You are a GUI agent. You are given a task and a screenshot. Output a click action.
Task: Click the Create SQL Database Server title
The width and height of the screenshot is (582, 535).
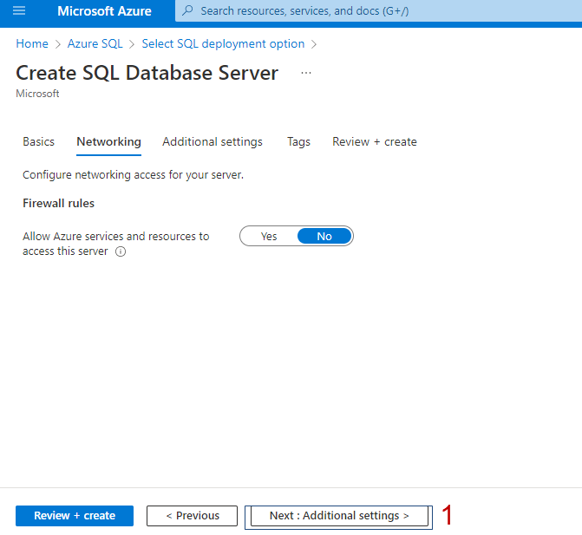(147, 73)
